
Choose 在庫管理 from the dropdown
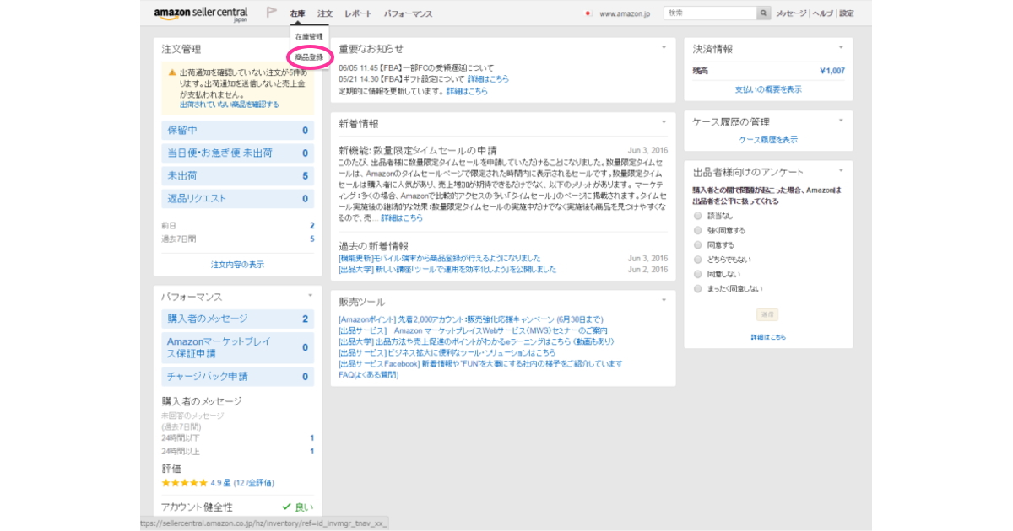[309, 37]
